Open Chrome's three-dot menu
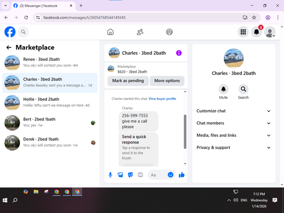 coord(278,18)
